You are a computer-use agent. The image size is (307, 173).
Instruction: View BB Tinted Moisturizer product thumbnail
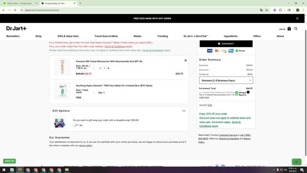coord(62,67)
